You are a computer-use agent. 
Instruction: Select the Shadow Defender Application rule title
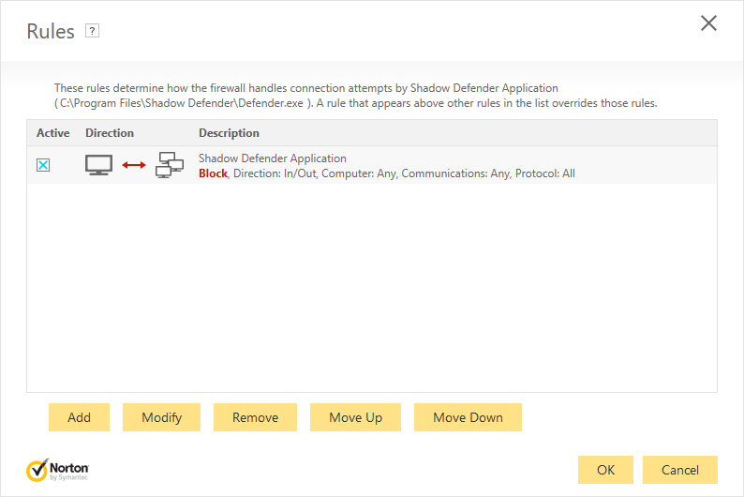pos(273,158)
